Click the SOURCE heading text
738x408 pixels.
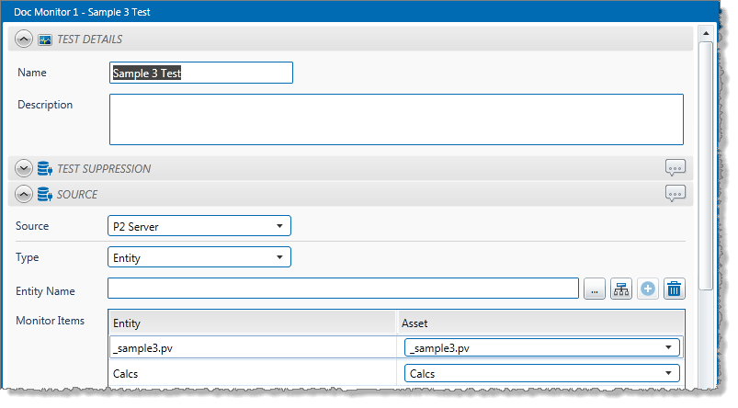click(x=77, y=195)
